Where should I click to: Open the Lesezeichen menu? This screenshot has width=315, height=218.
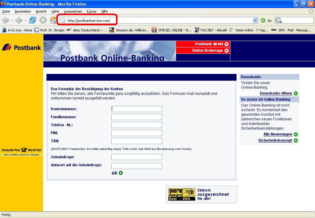[x=73, y=11]
